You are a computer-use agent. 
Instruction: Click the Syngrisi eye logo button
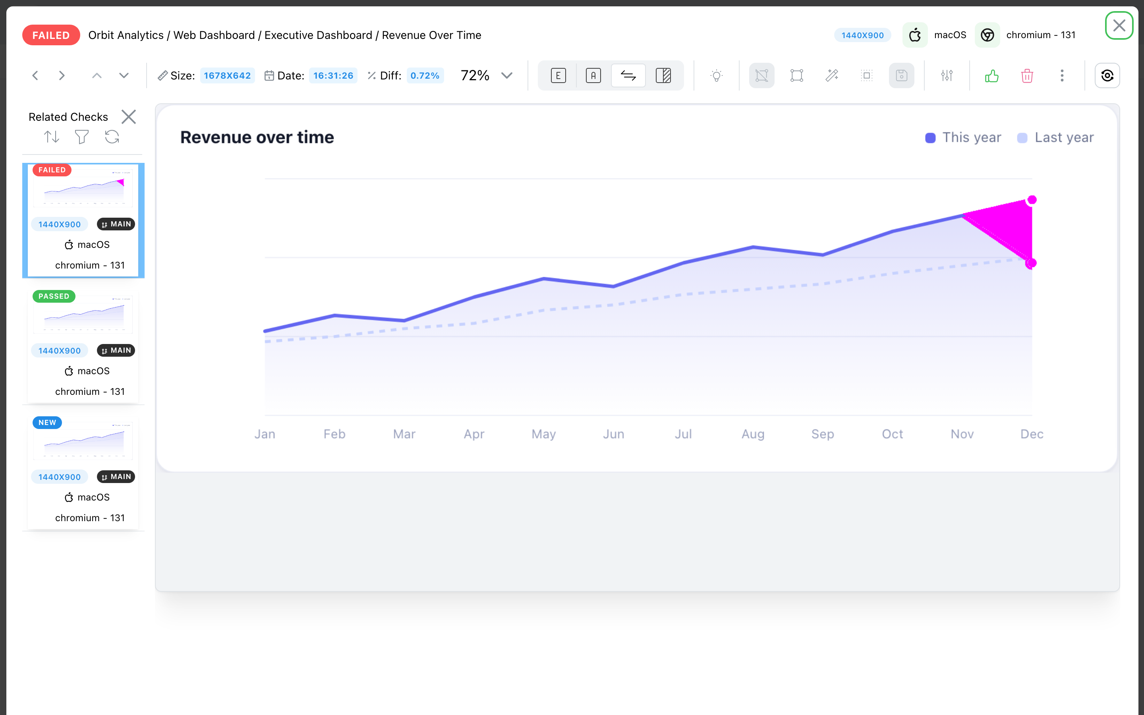coord(1107,75)
